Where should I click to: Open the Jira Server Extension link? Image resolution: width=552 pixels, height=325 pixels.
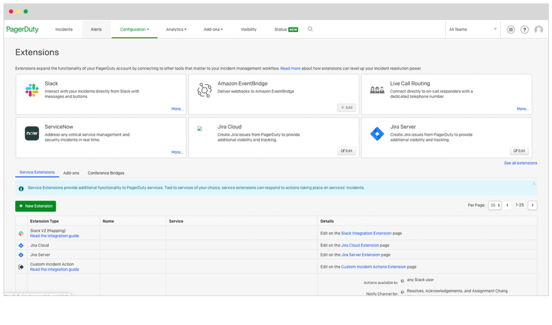click(x=361, y=255)
